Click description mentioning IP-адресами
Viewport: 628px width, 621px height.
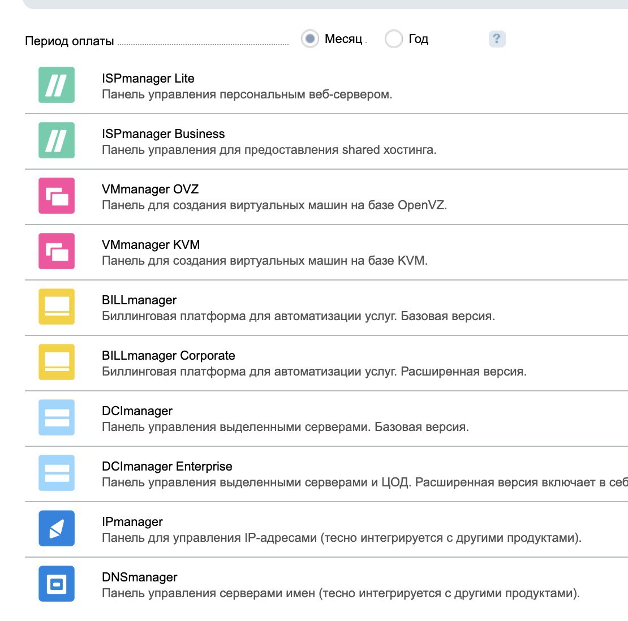342,538
